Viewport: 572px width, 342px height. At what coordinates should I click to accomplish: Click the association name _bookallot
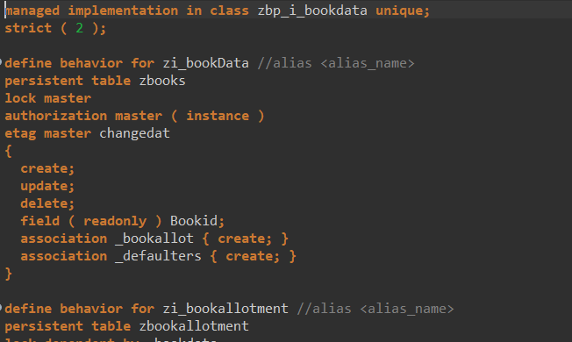click(x=154, y=239)
